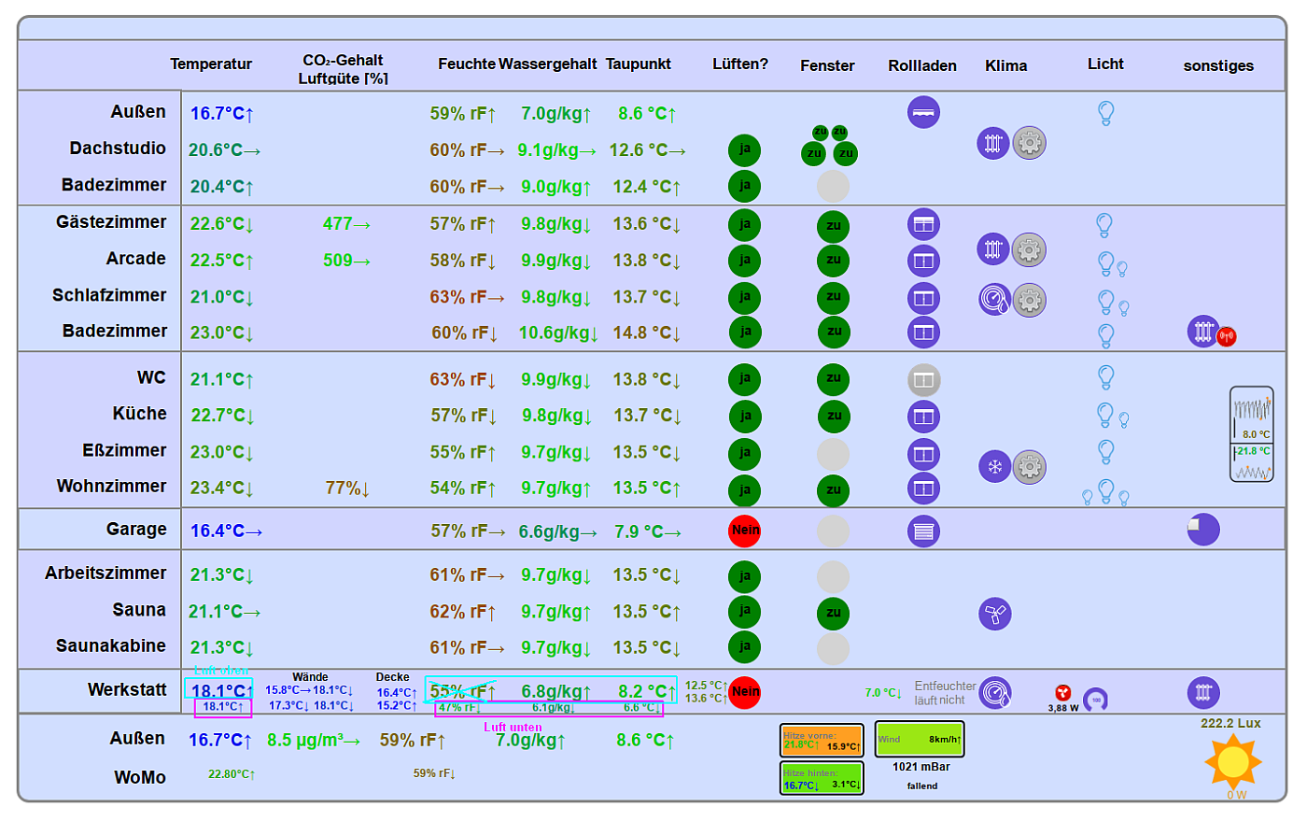Toggle the large Arcade light bulb
The height and width of the screenshot is (821, 1307).
(1106, 264)
